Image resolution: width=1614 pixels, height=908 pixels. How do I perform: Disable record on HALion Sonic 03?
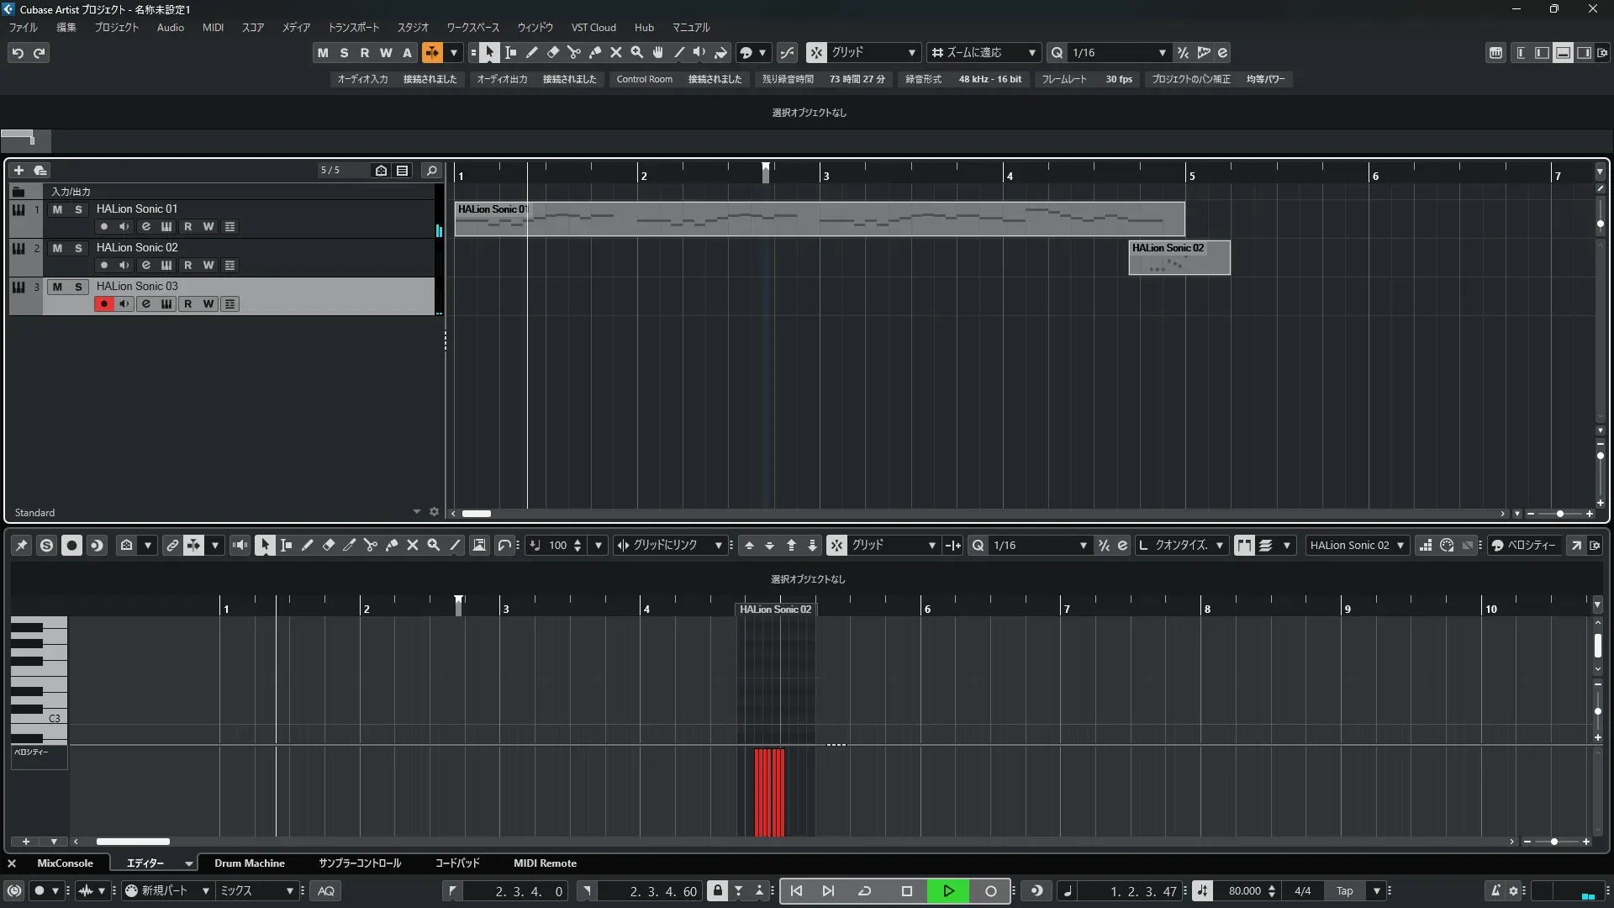(x=103, y=304)
